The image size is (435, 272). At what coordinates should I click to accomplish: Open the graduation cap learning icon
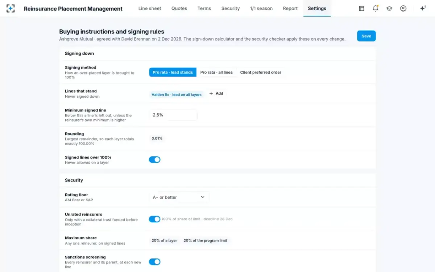point(389,8)
